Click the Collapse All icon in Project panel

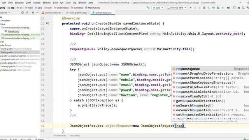coord(27,12)
